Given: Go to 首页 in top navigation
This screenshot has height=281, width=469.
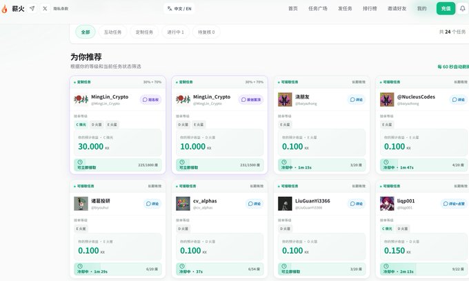Looking at the screenshot, I should click(x=293, y=9).
